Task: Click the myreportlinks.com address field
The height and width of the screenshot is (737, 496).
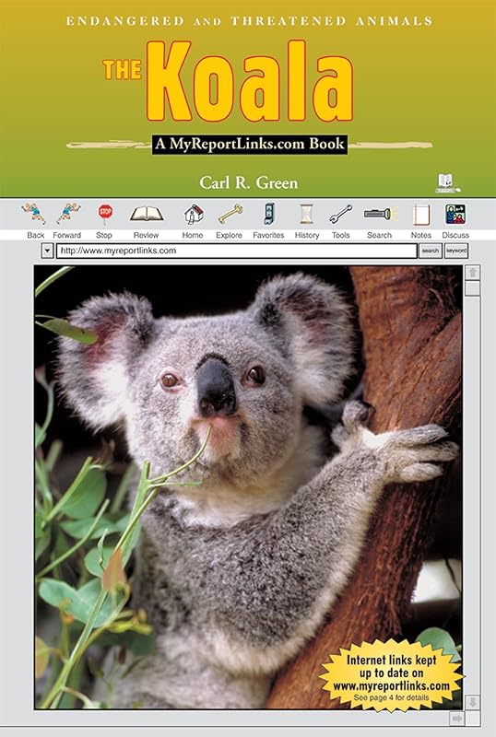Action: [x=236, y=251]
